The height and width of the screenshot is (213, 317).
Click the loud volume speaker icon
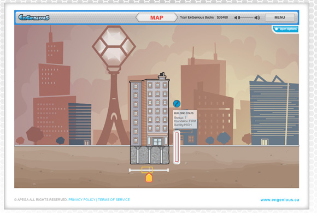[257, 18]
